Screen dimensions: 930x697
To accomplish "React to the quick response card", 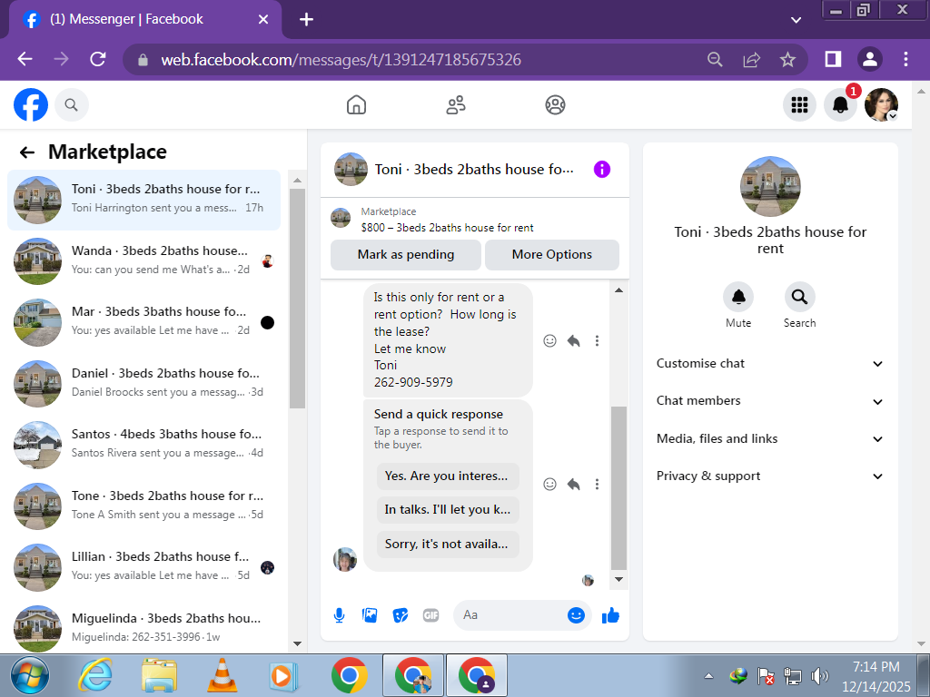I will 549,485.
